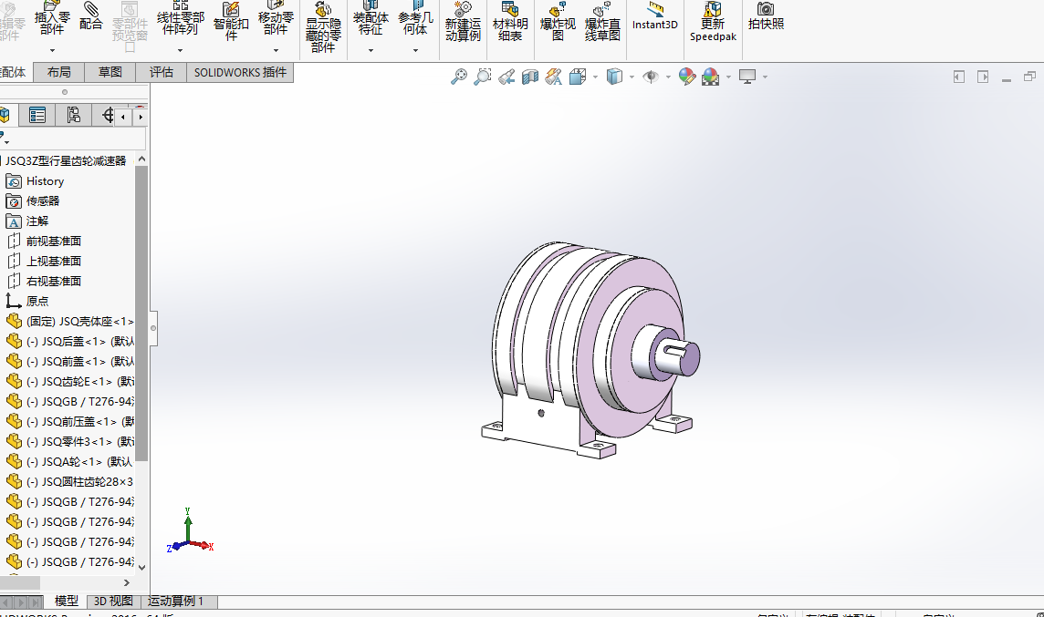Open Hide/Show Items dropdown arrow

(x=668, y=77)
